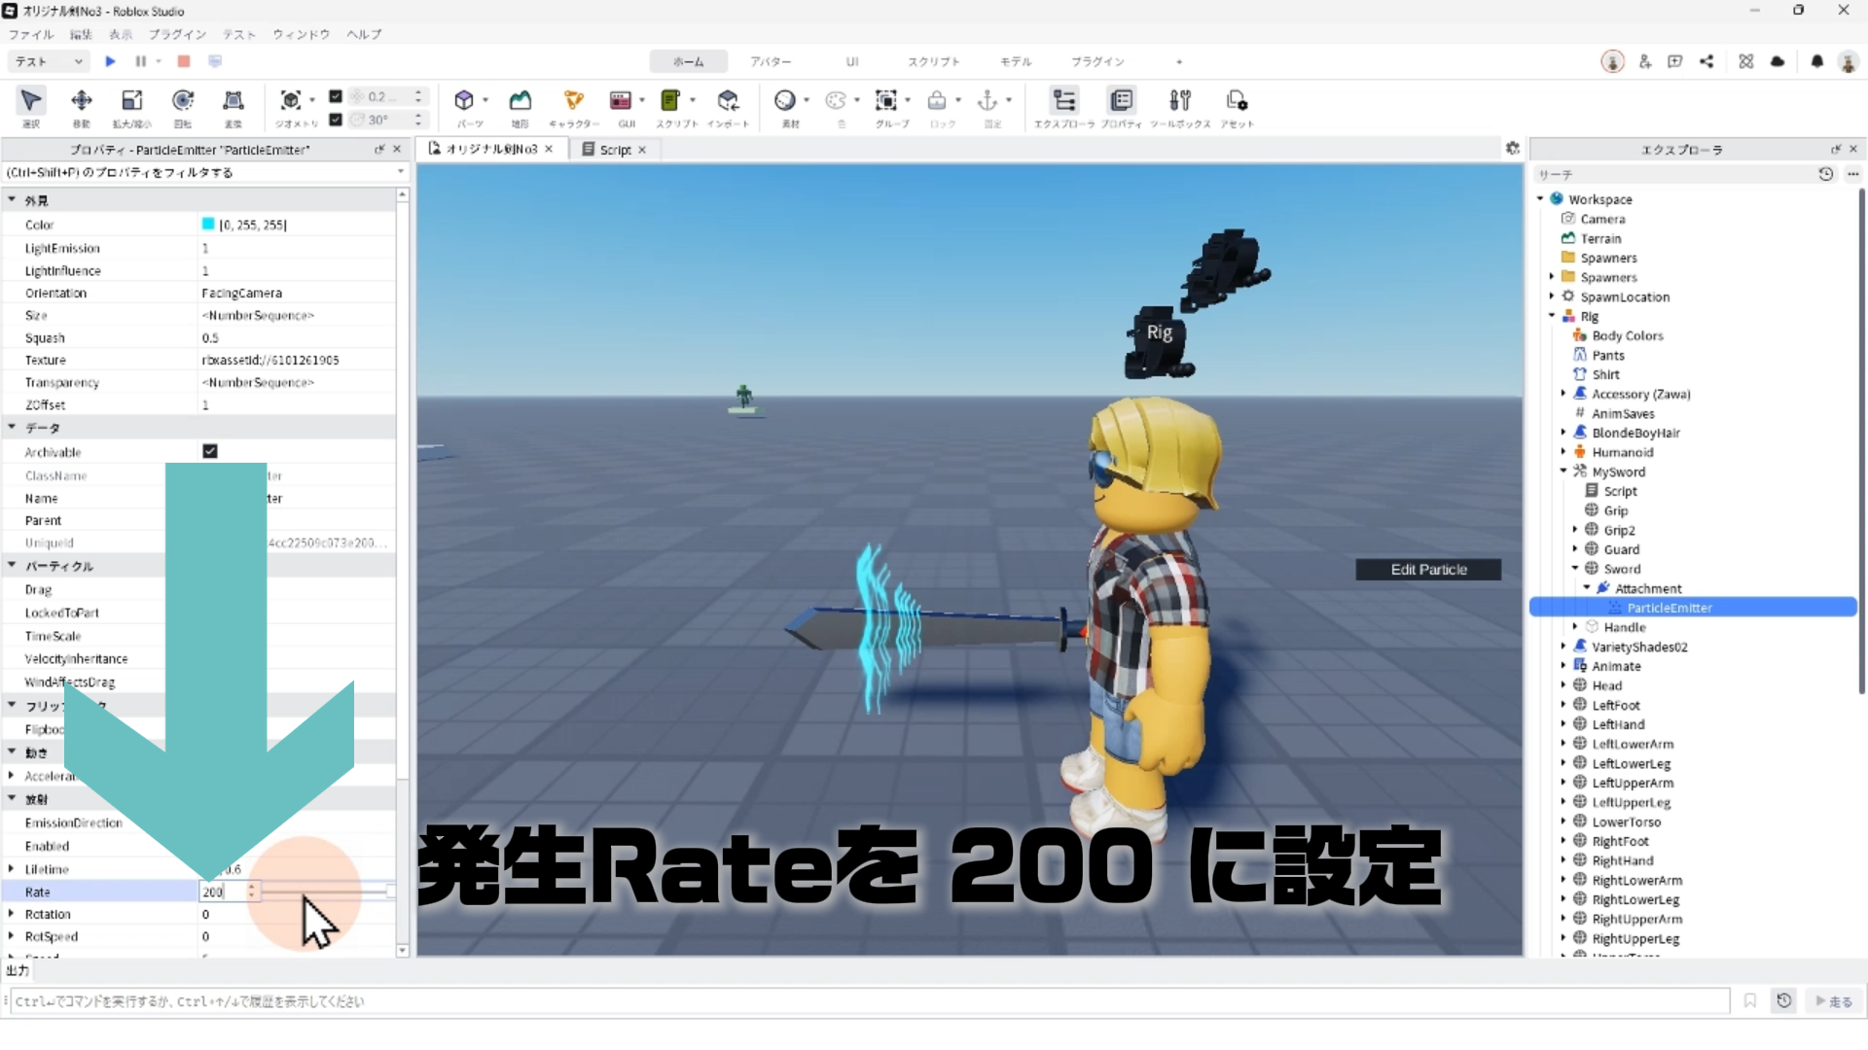Toggle the rotation snap 30° checkbox
The width and height of the screenshot is (1868, 1050).
336,120
